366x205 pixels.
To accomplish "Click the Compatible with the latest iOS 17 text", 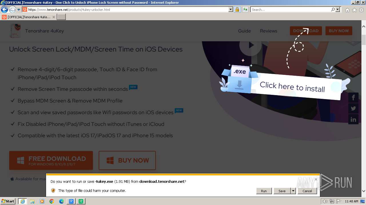I will point(95,136).
